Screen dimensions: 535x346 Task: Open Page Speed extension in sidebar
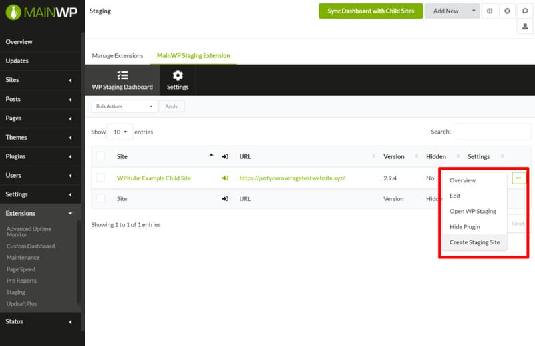pyautogui.click(x=21, y=269)
